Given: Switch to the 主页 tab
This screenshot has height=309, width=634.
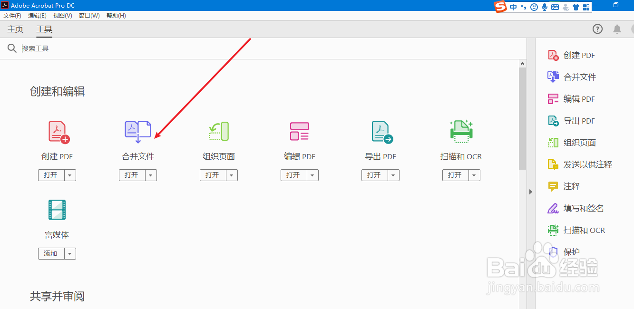Looking at the screenshot, I should 15,29.
